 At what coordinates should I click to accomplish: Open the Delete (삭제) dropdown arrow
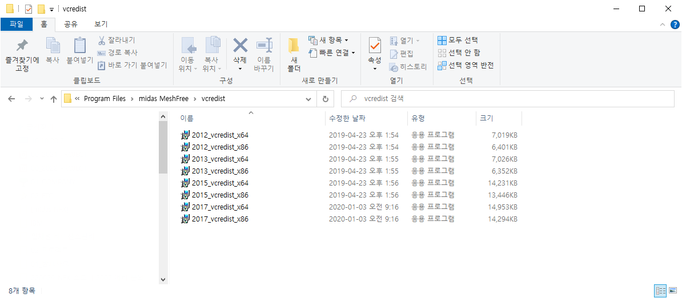tap(240, 69)
